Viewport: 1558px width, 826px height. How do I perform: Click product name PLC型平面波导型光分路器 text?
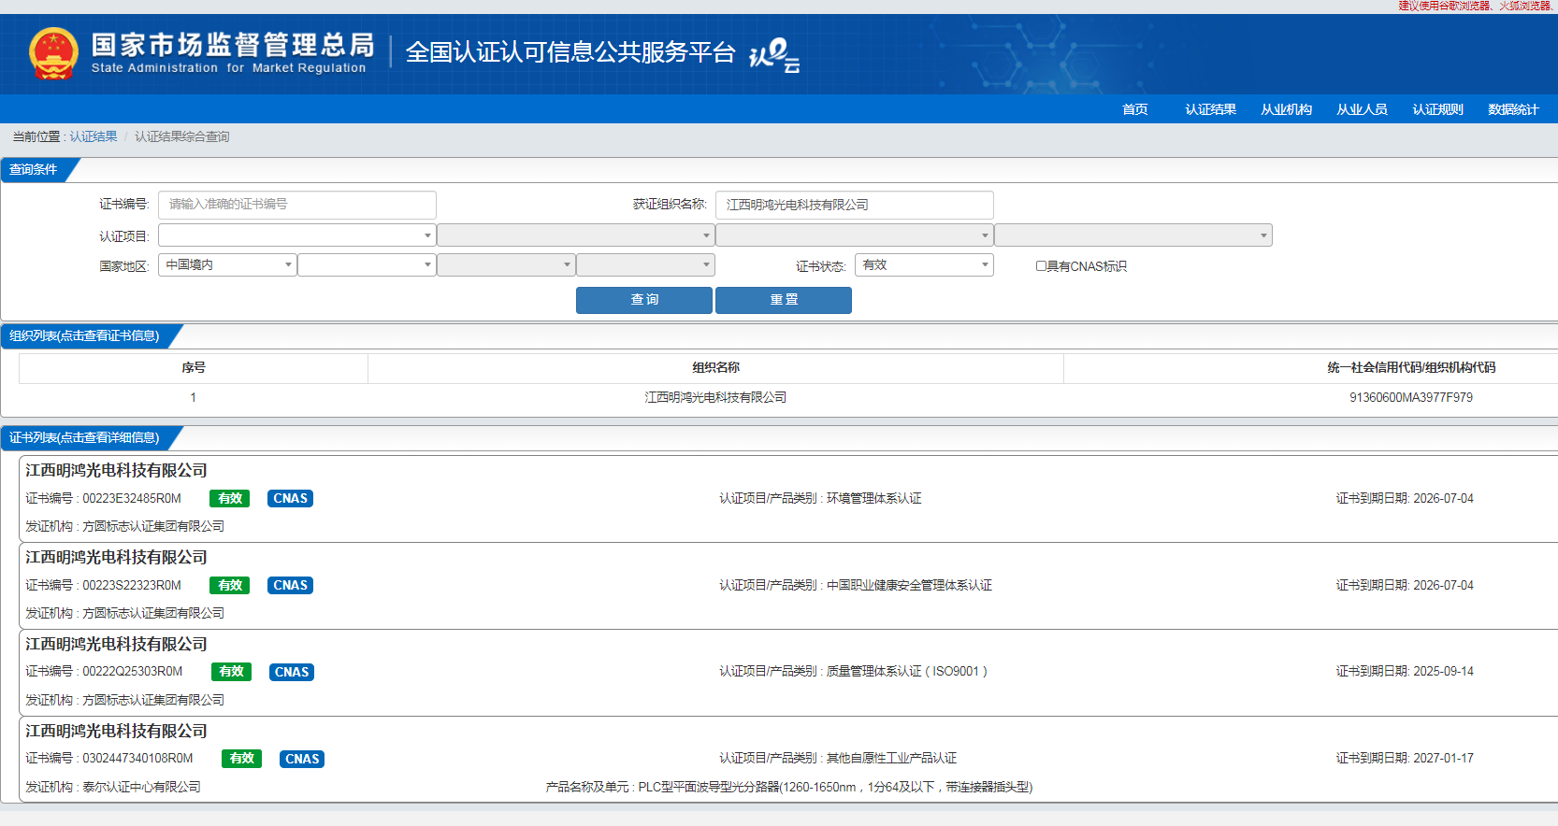click(x=835, y=788)
